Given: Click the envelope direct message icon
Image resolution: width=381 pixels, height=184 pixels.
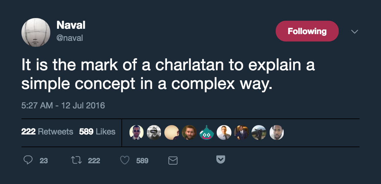Looking at the screenshot, I should pos(172,161).
